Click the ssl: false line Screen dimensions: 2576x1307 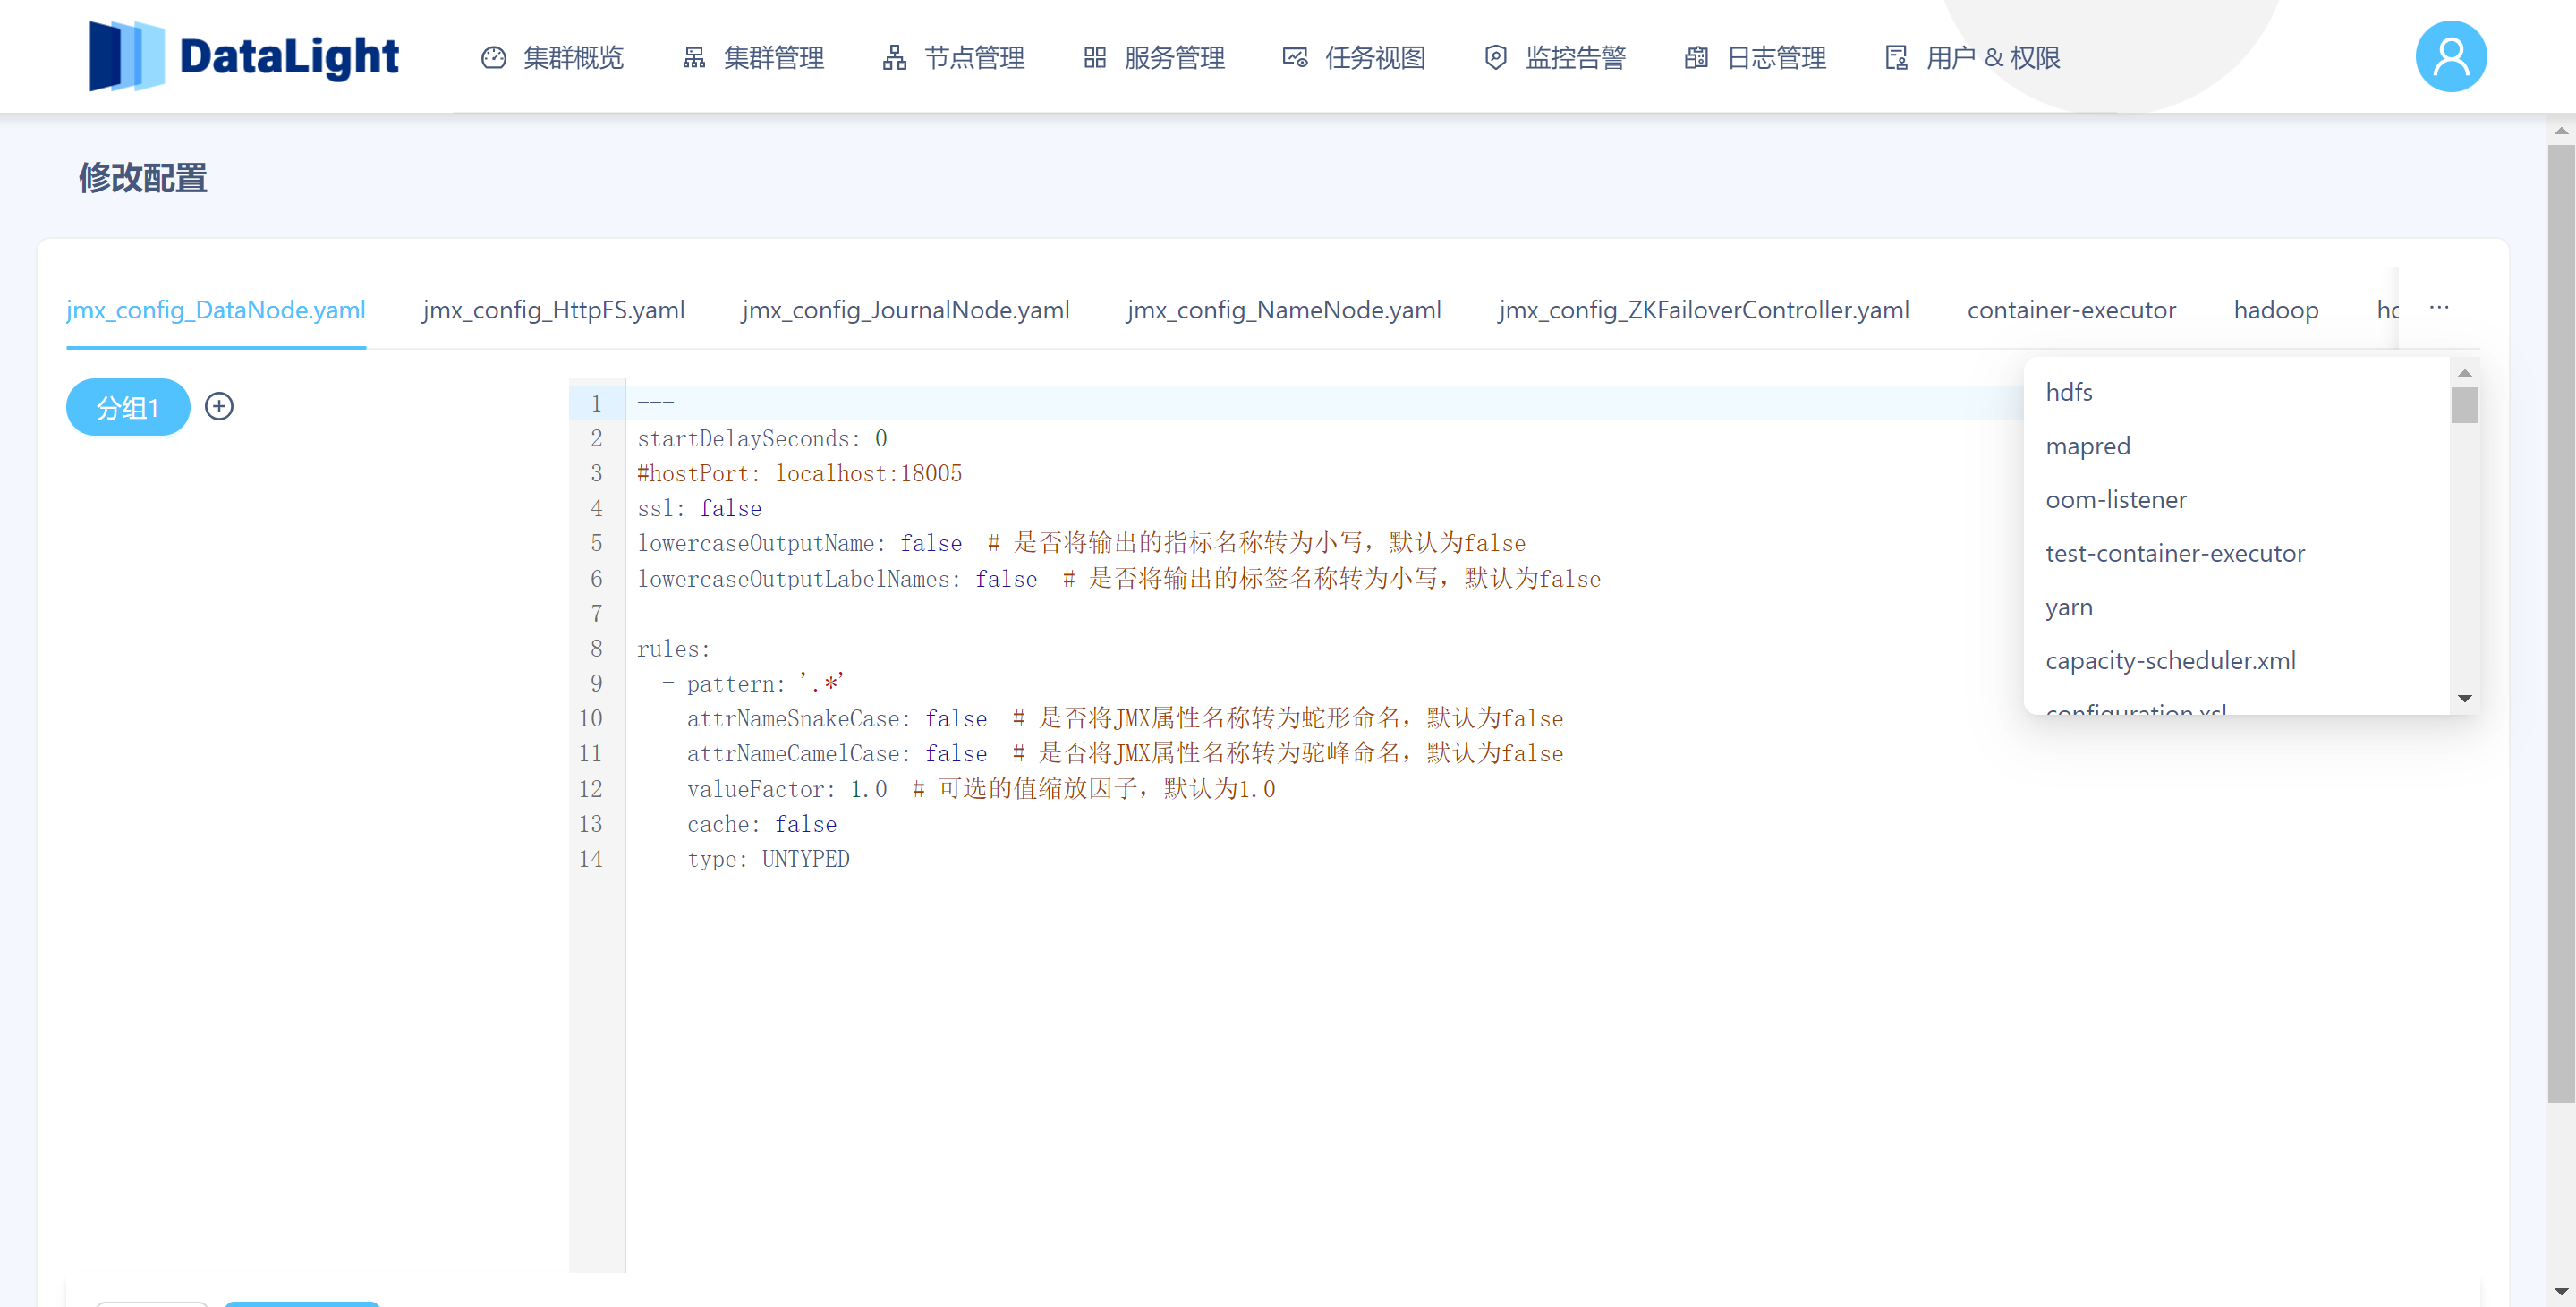(699, 509)
